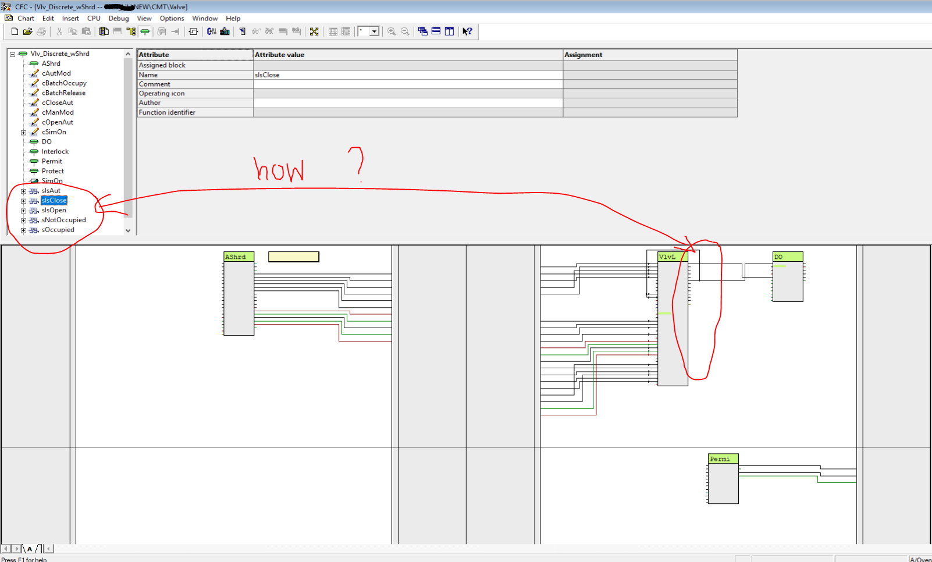
Task: Toggle test mode glasses icon
Action: tap(256, 31)
